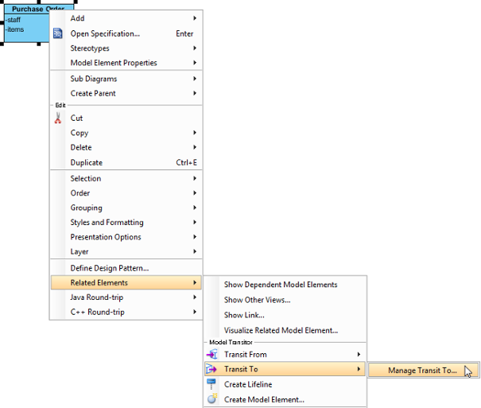Select Manage Transit To... option
481x408 pixels.
[x=423, y=371]
